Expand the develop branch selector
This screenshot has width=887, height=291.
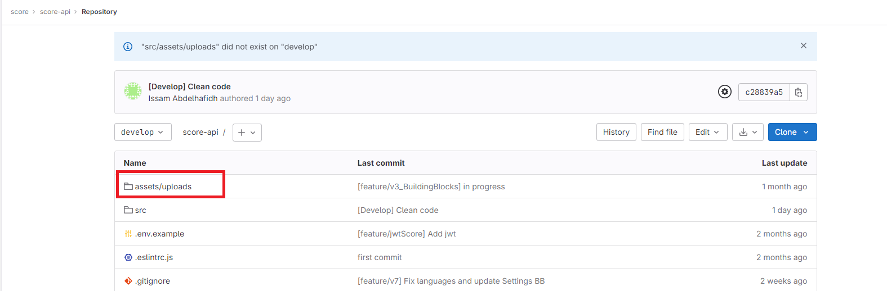pyautogui.click(x=142, y=132)
